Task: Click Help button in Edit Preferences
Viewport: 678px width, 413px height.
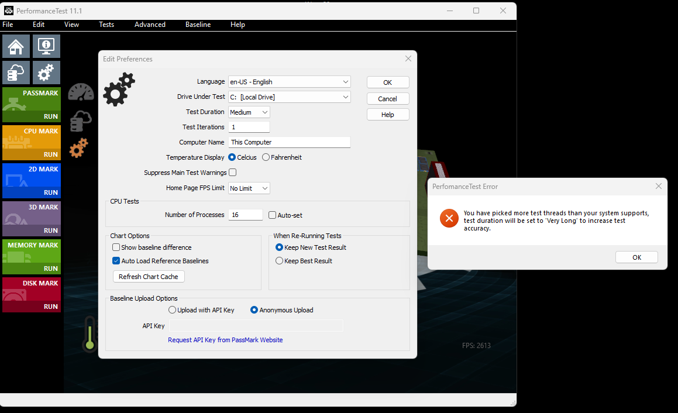Action: (388, 115)
